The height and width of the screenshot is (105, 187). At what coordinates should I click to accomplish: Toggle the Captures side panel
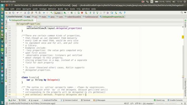pos(6,52)
